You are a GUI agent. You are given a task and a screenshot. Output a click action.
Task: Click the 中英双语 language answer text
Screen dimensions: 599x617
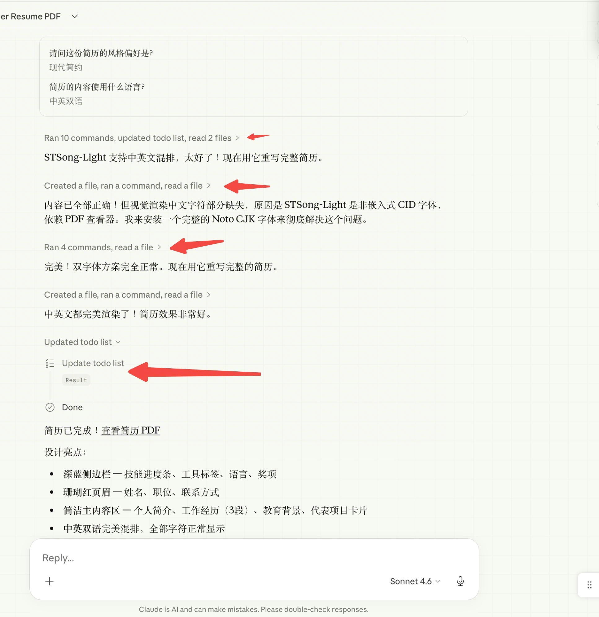(x=65, y=101)
